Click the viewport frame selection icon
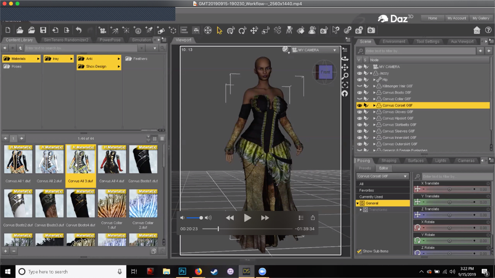The width and height of the screenshot is (495, 278). pyautogui.click(x=345, y=85)
